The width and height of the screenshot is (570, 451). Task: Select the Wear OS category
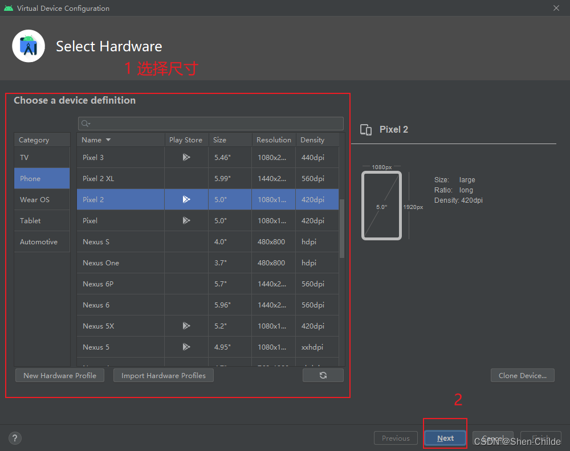point(42,199)
